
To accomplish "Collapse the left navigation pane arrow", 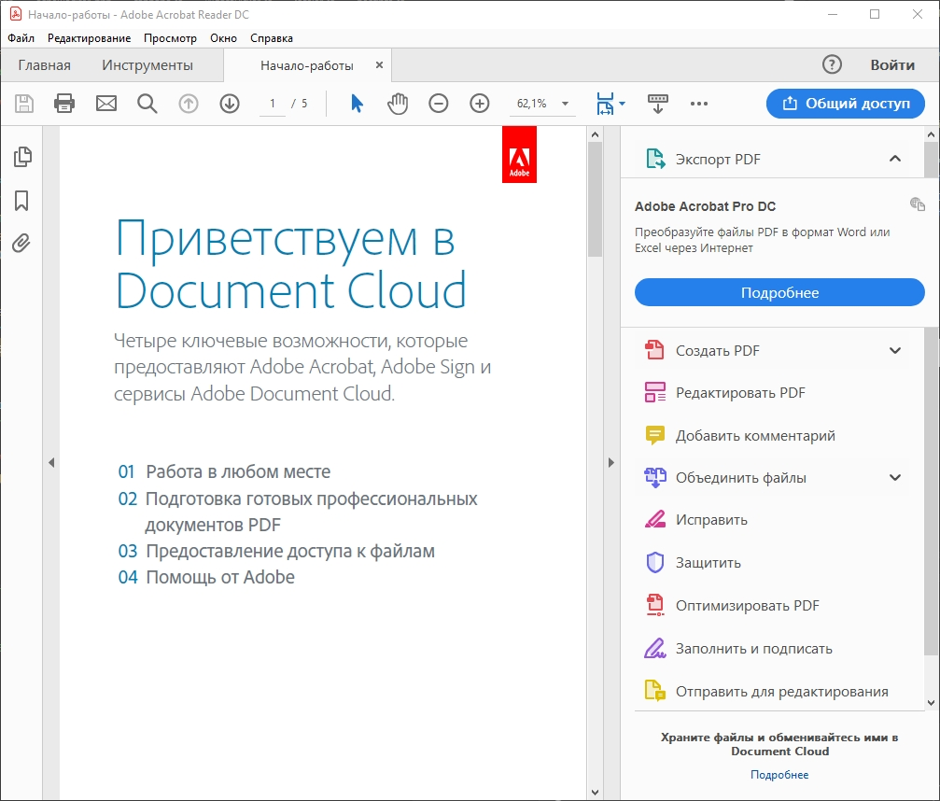I will (x=52, y=462).
